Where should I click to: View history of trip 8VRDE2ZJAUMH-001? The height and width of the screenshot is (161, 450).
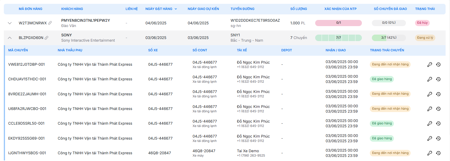[x=438, y=94]
